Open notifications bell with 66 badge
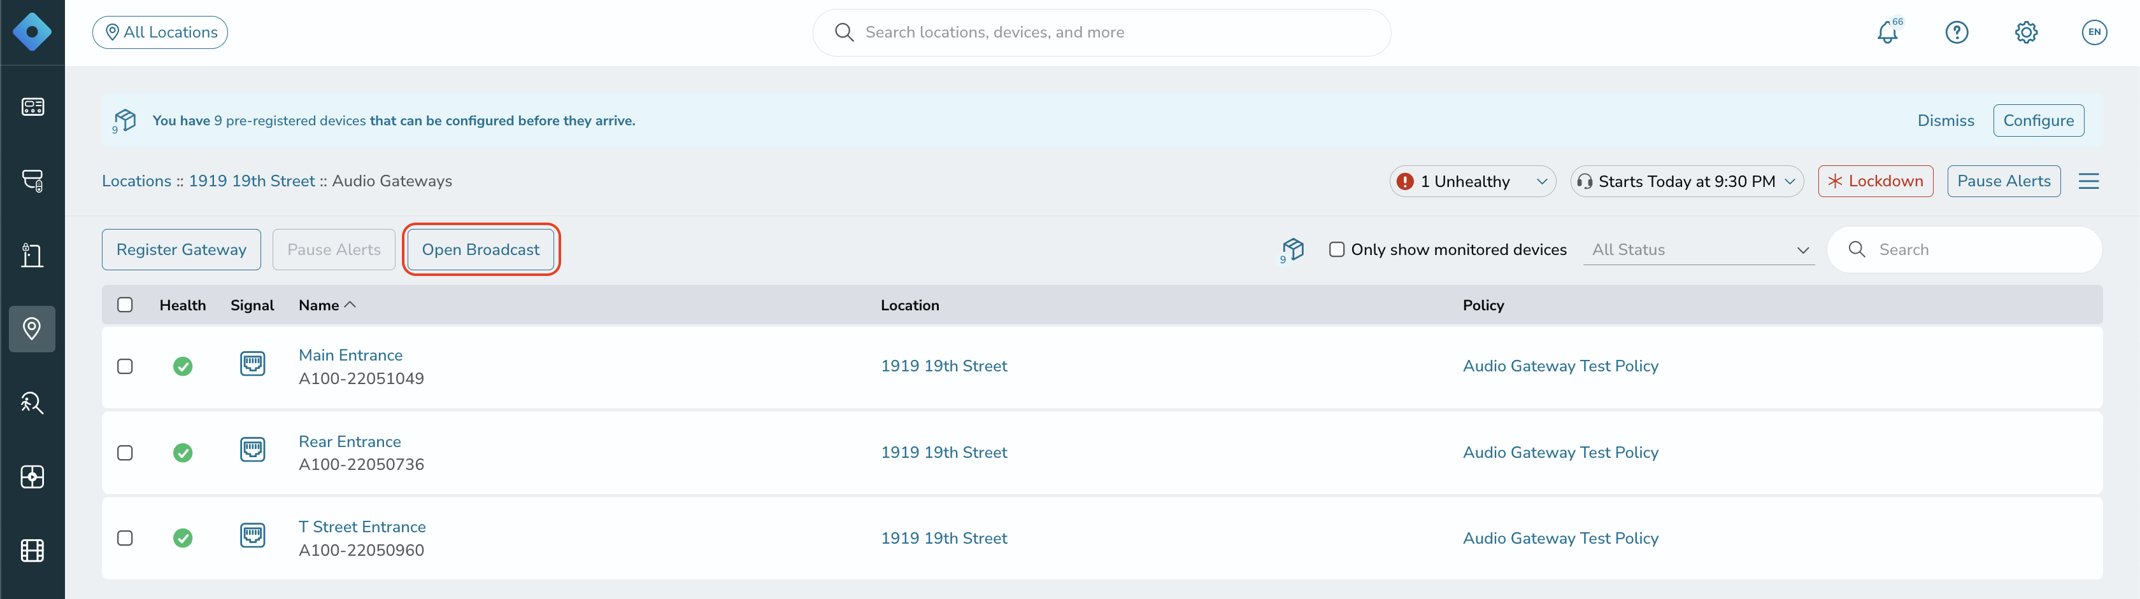 (x=1888, y=32)
